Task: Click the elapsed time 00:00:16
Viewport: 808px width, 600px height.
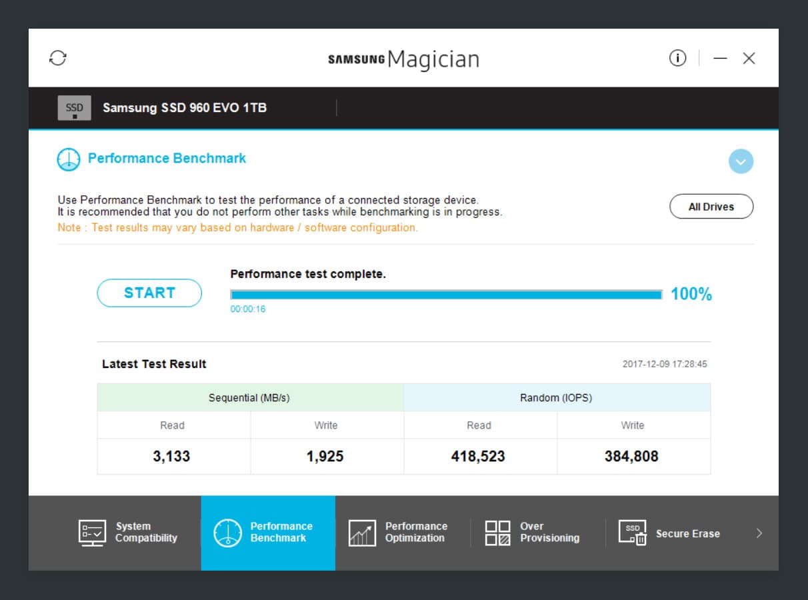Action: (x=248, y=309)
